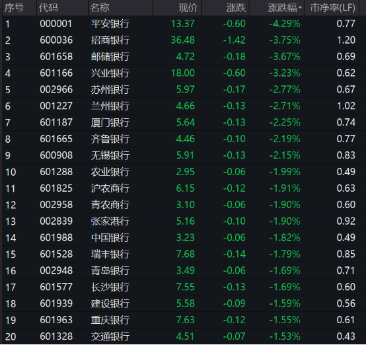Click stock code 600036
The image size is (366, 345).
[56, 40]
